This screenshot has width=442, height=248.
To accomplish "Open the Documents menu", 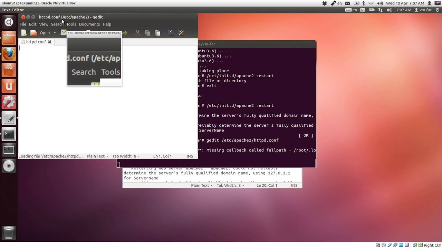I will click(x=89, y=24).
